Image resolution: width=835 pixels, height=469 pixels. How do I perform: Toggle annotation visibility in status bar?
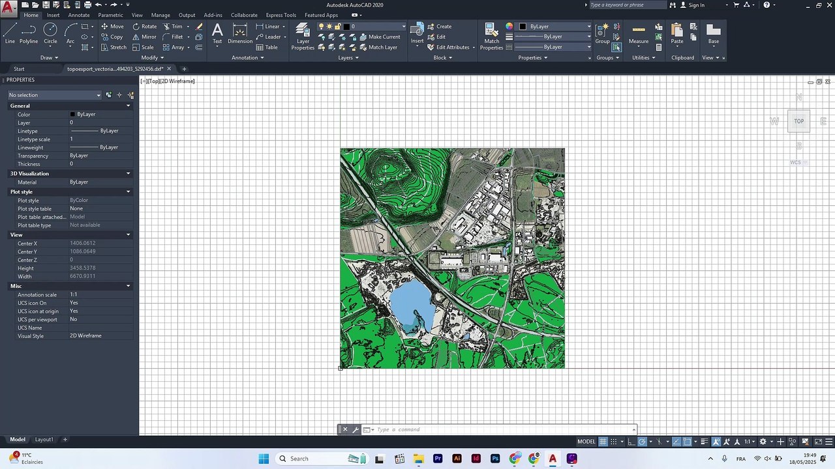715,442
